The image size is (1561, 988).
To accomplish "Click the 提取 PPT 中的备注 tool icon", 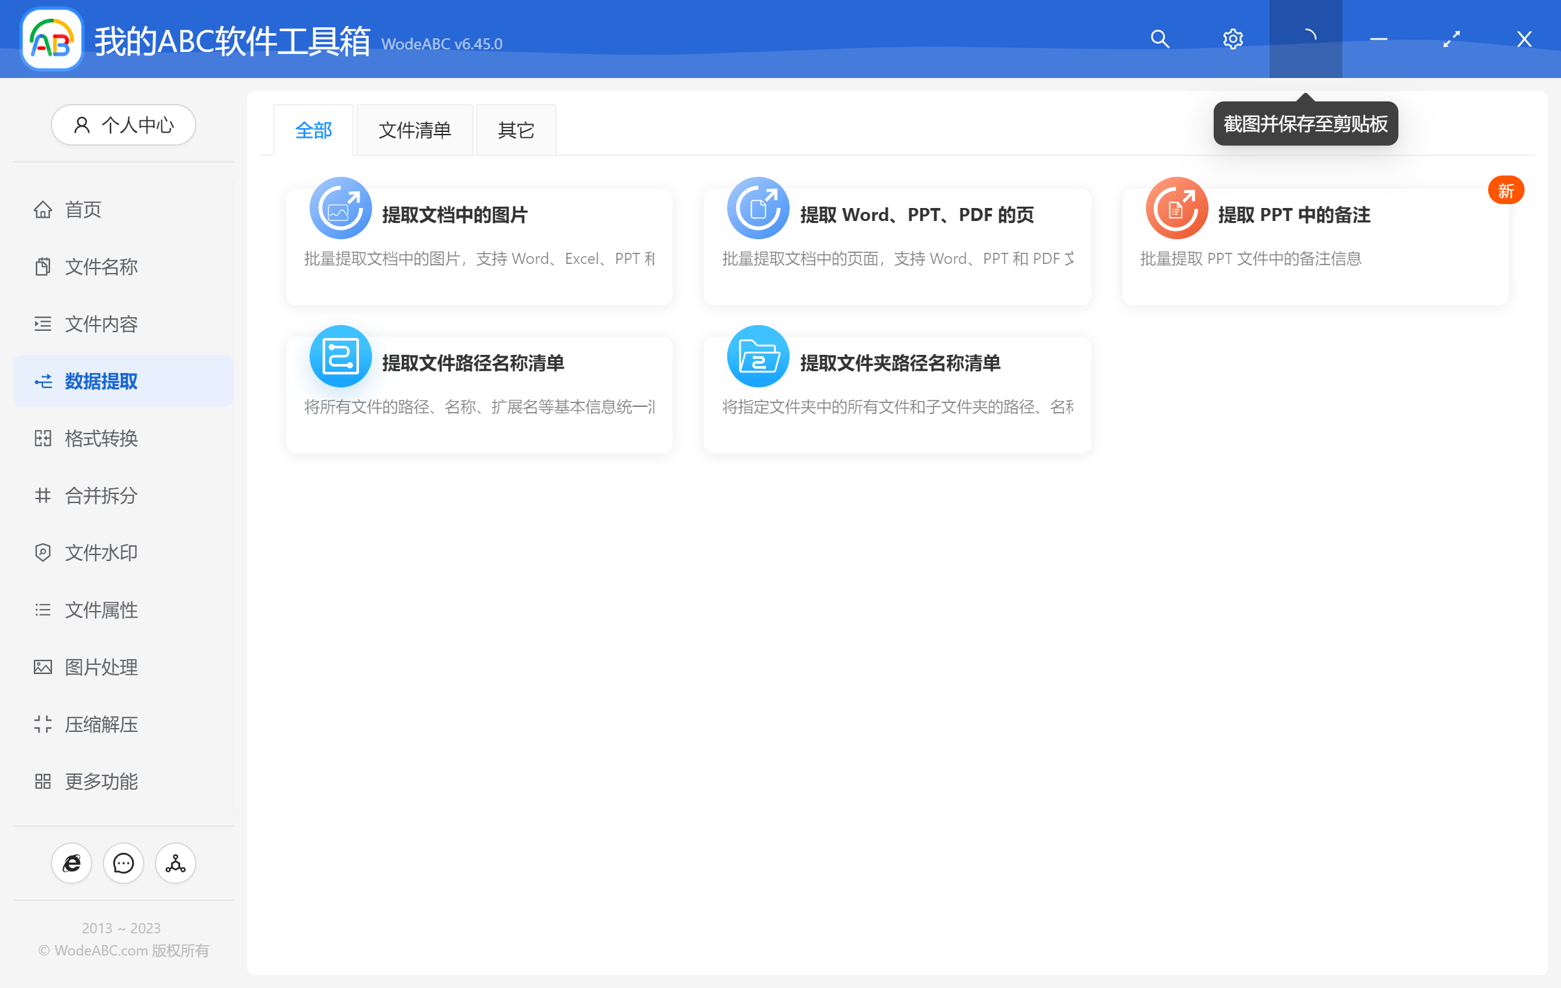I will [1176, 208].
